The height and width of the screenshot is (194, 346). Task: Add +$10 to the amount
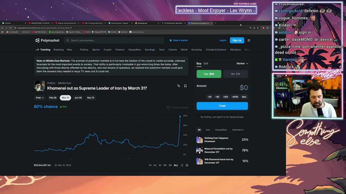[225, 97]
